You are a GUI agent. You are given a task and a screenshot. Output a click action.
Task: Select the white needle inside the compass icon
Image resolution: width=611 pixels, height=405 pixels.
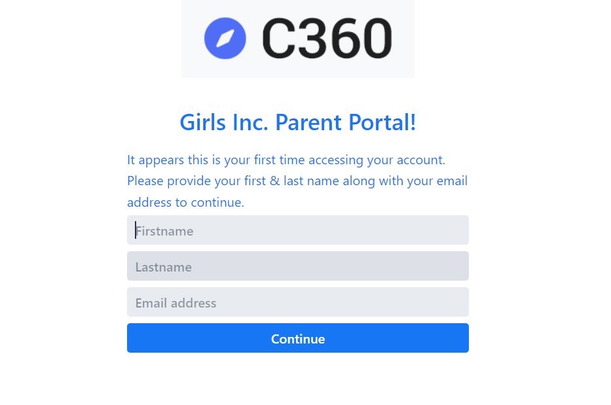click(225, 38)
